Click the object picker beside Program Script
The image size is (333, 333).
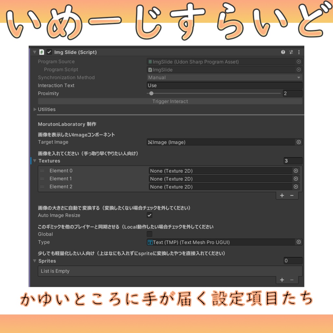click(x=299, y=69)
